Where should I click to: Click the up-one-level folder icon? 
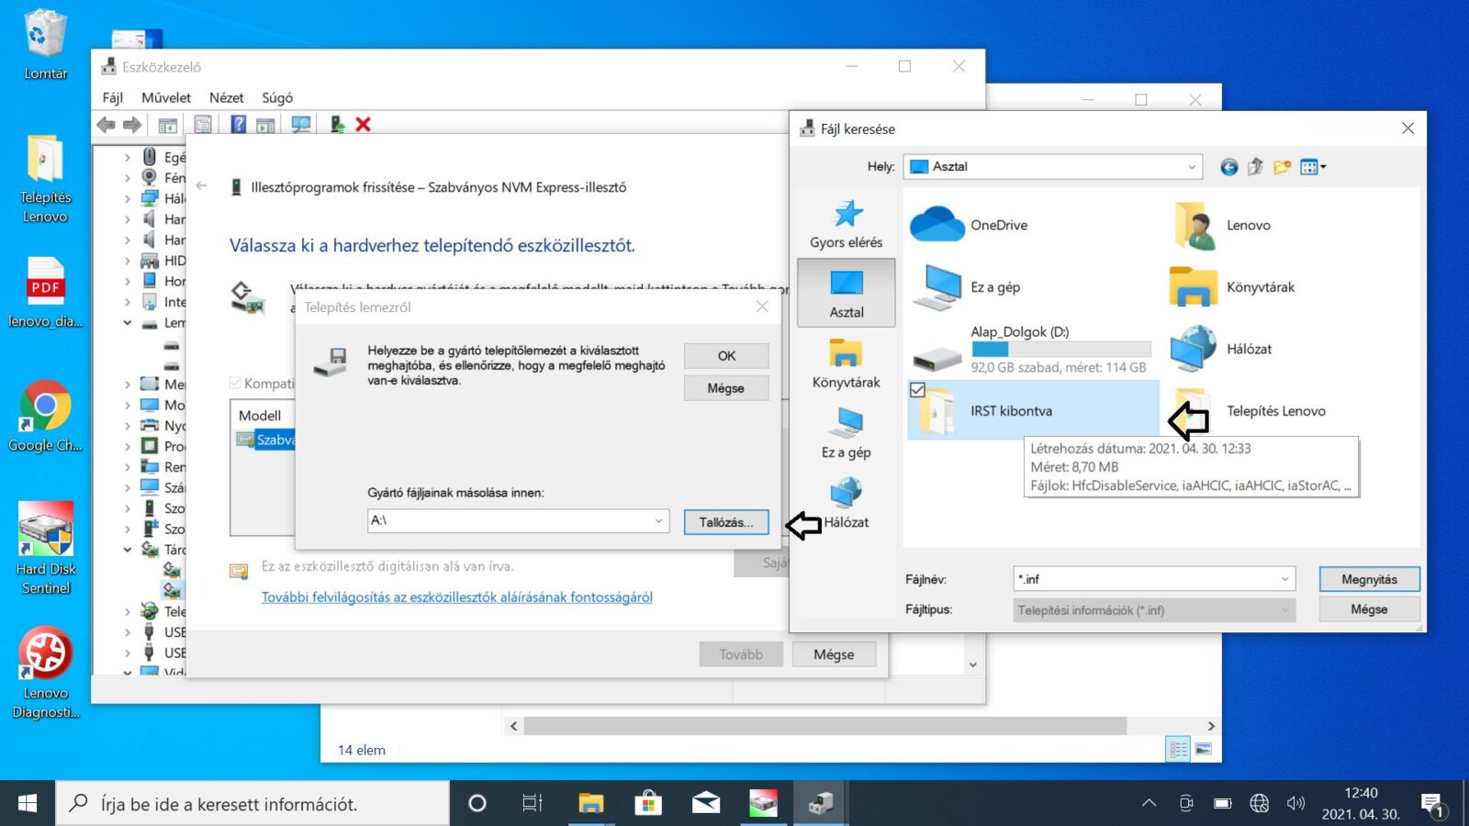coord(1255,167)
